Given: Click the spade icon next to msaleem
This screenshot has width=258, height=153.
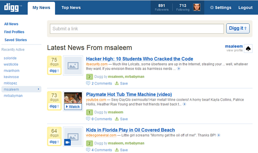Looking at the screenshot, I should click(x=248, y=48).
